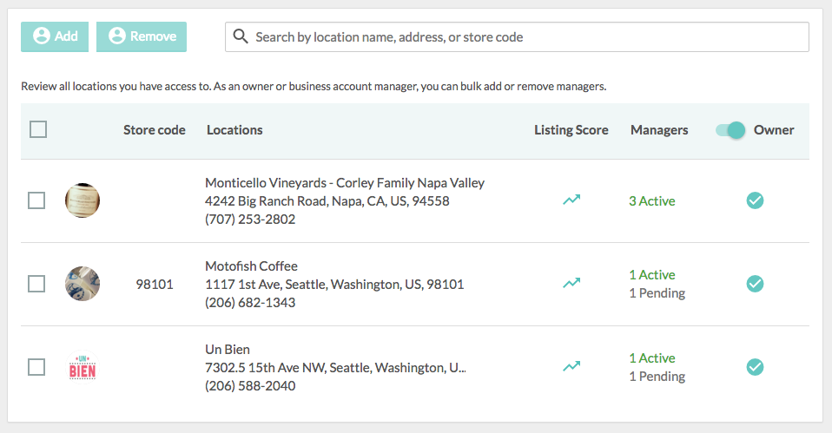Click store code 98101

pyautogui.click(x=155, y=284)
